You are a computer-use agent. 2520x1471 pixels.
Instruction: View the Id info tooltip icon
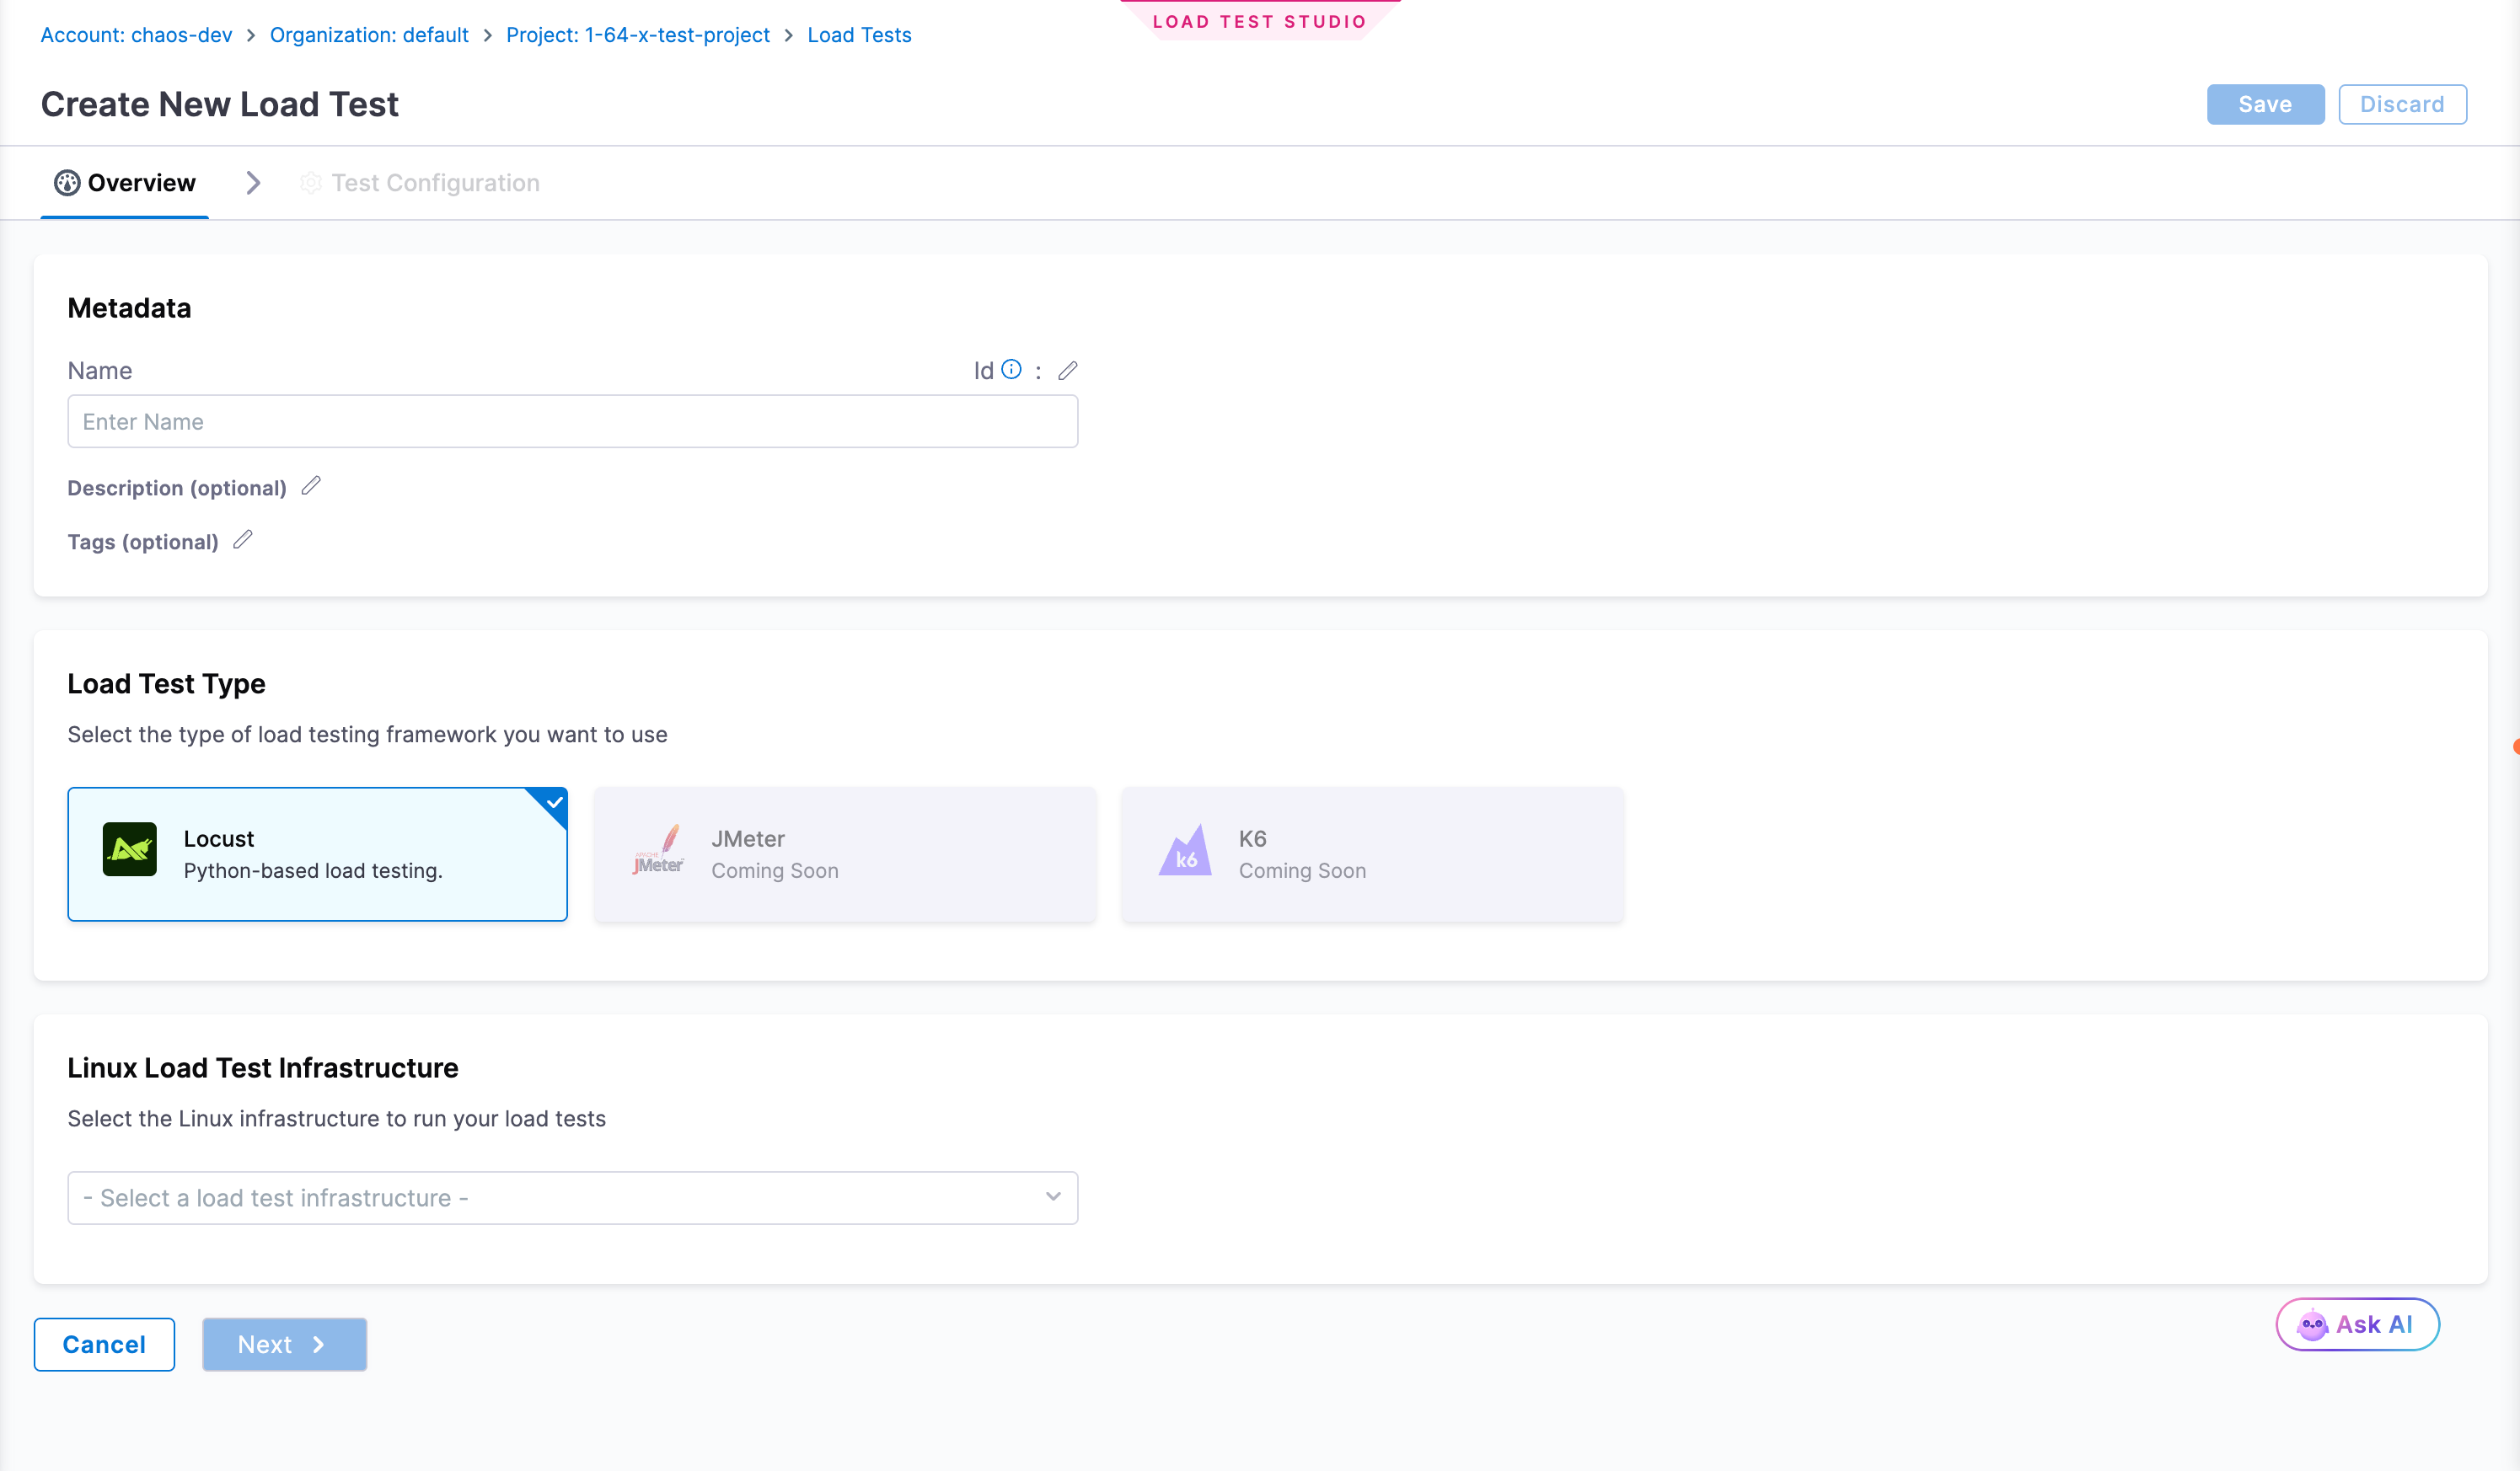(x=1012, y=369)
